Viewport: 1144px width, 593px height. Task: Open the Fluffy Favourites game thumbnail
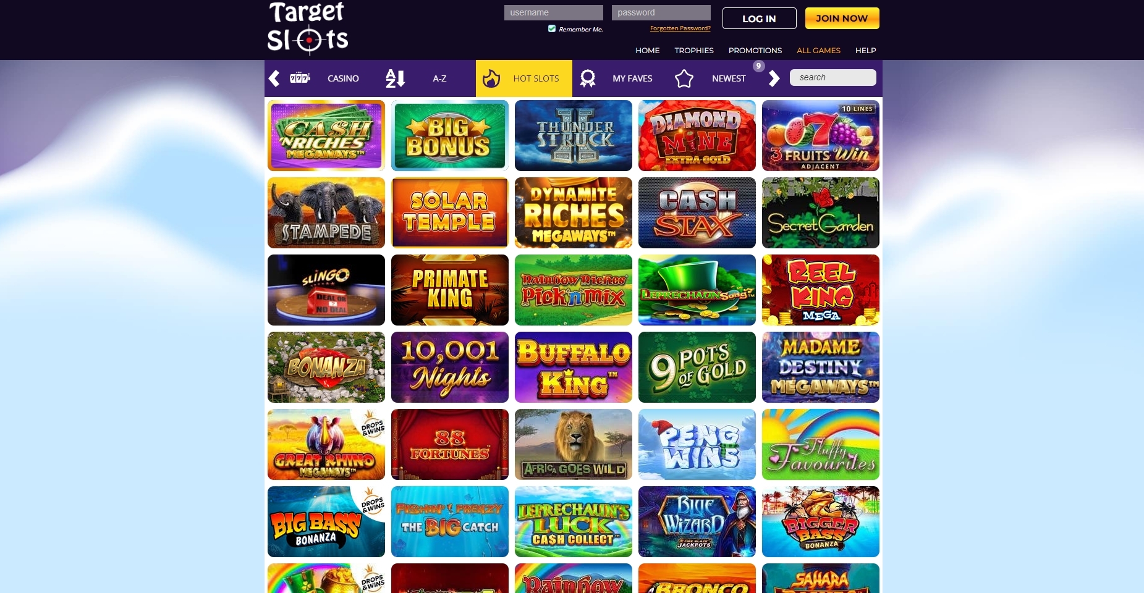pos(821,445)
